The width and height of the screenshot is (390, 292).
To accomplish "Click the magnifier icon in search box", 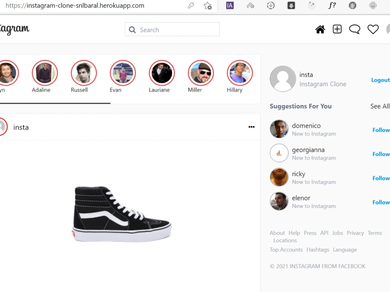I will click(132, 30).
